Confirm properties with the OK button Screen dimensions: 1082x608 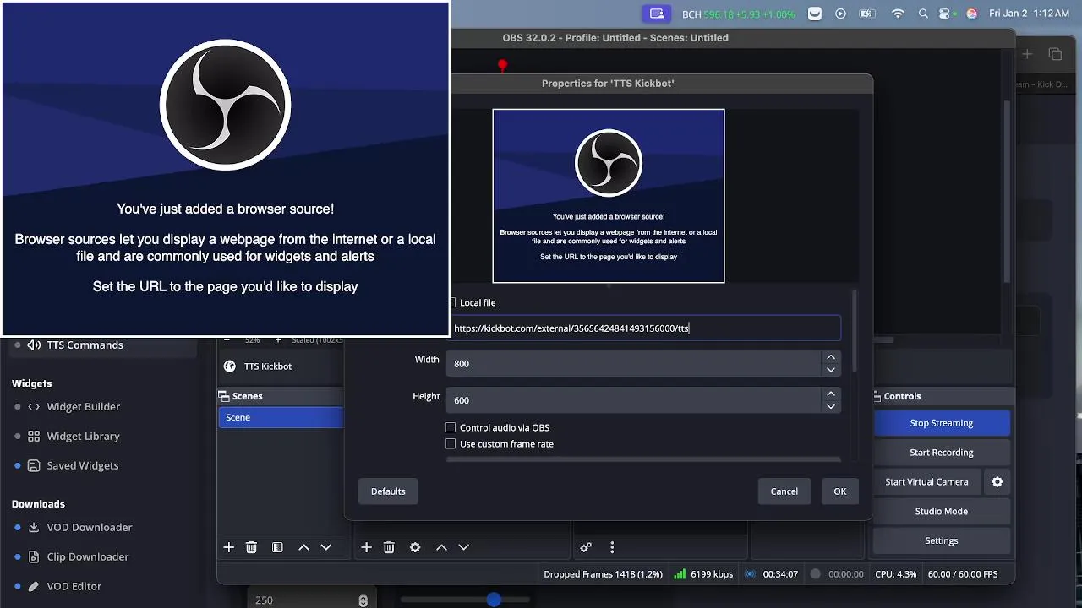click(839, 491)
